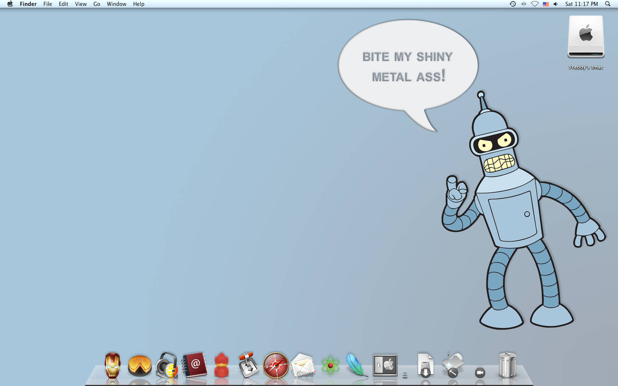
Task: Open the Apple menu
Action: (10, 4)
